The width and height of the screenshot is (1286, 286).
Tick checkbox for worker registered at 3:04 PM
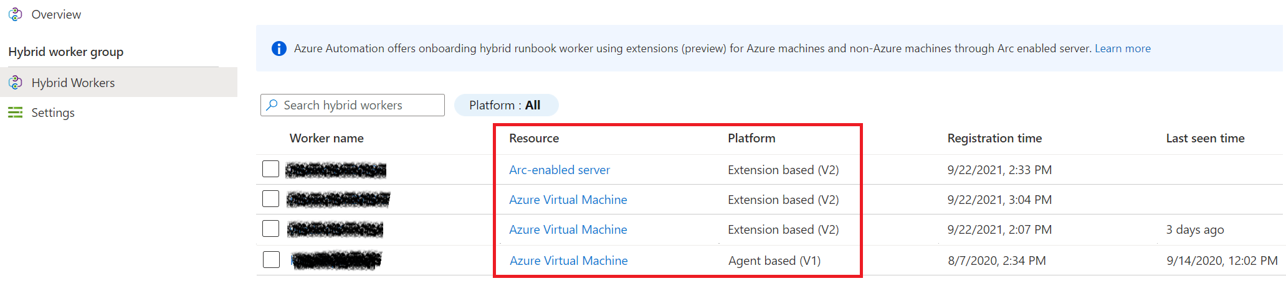[x=270, y=199]
